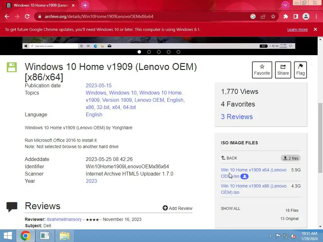Open Win 10 Home v1909 x64 iso link

click(254, 170)
